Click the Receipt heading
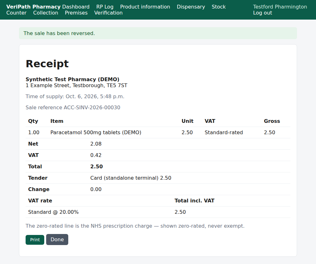 pyautogui.click(x=47, y=64)
